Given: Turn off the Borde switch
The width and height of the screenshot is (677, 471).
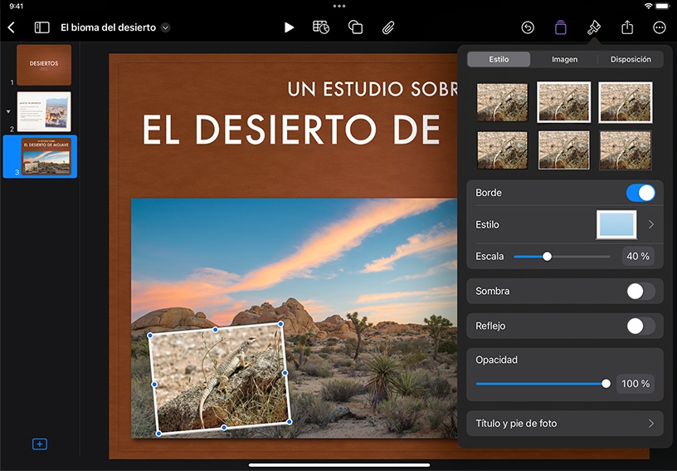Looking at the screenshot, I should (640, 193).
